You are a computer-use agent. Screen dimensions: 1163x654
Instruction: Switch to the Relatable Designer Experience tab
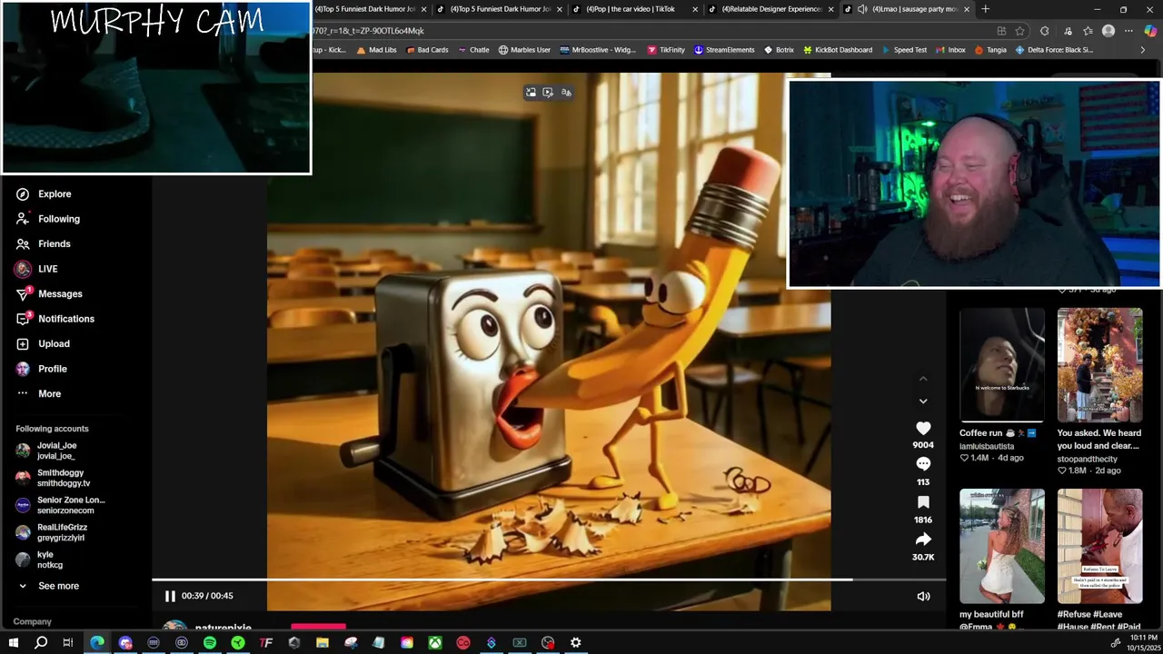771,9
